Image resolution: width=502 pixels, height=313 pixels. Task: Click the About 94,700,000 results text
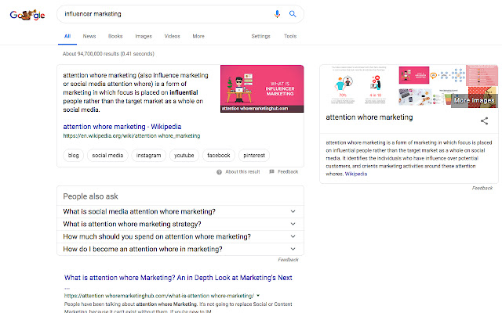(x=108, y=54)
